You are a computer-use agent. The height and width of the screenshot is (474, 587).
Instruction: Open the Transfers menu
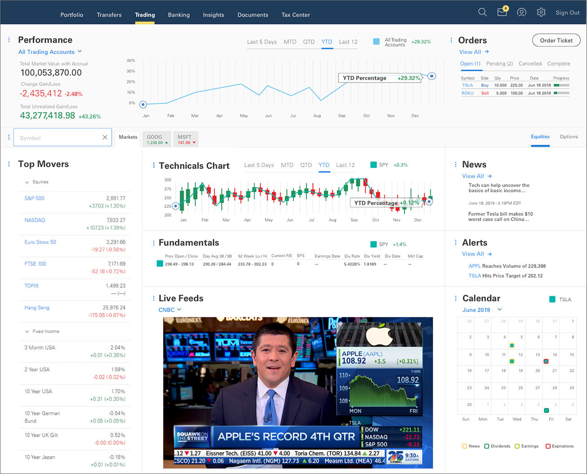tap(109, 15)
